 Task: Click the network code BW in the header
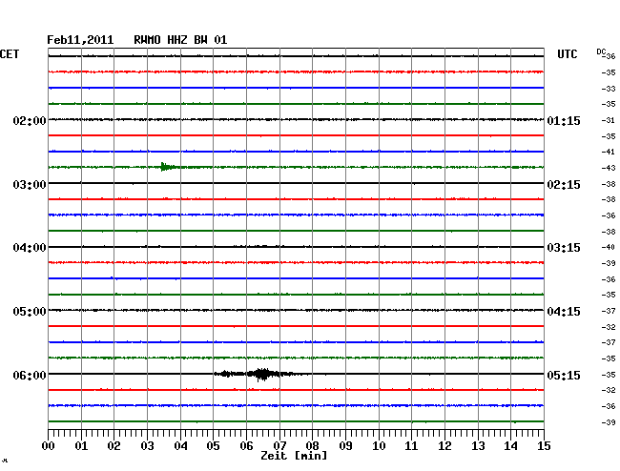click(200, 40)
